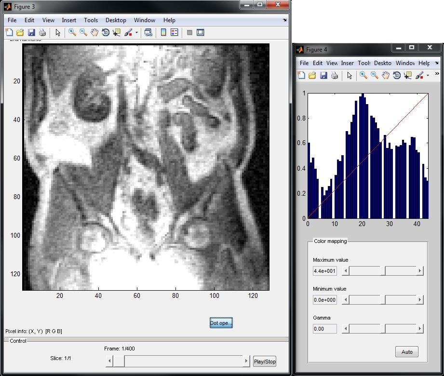Enable Data Cursor tool in Figure 4
The height and width of the screenshot is (376, 444).
pyautogui.click(x=408, y=75)
